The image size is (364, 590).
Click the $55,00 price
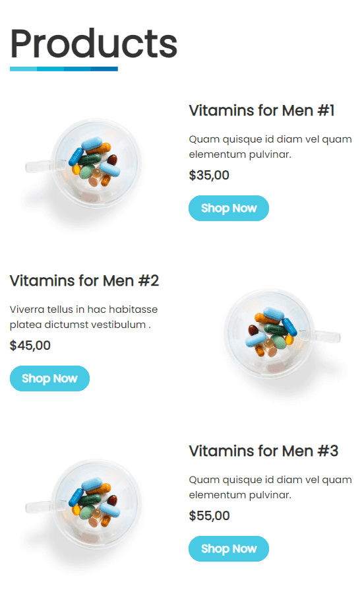coord(210,515)
